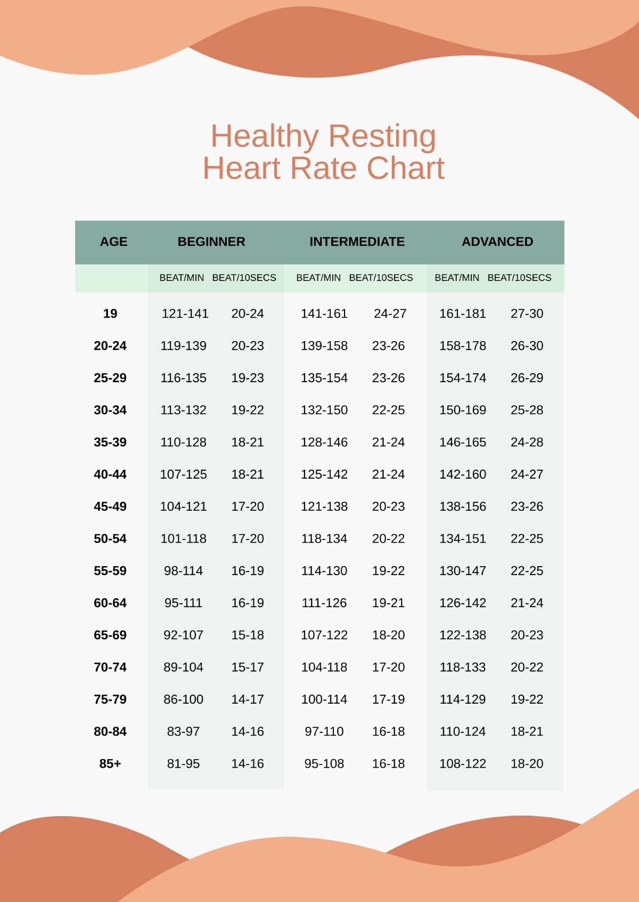Select the INTERMEDIATE column header
Viewport: 639px width, 902px height.
357,241
